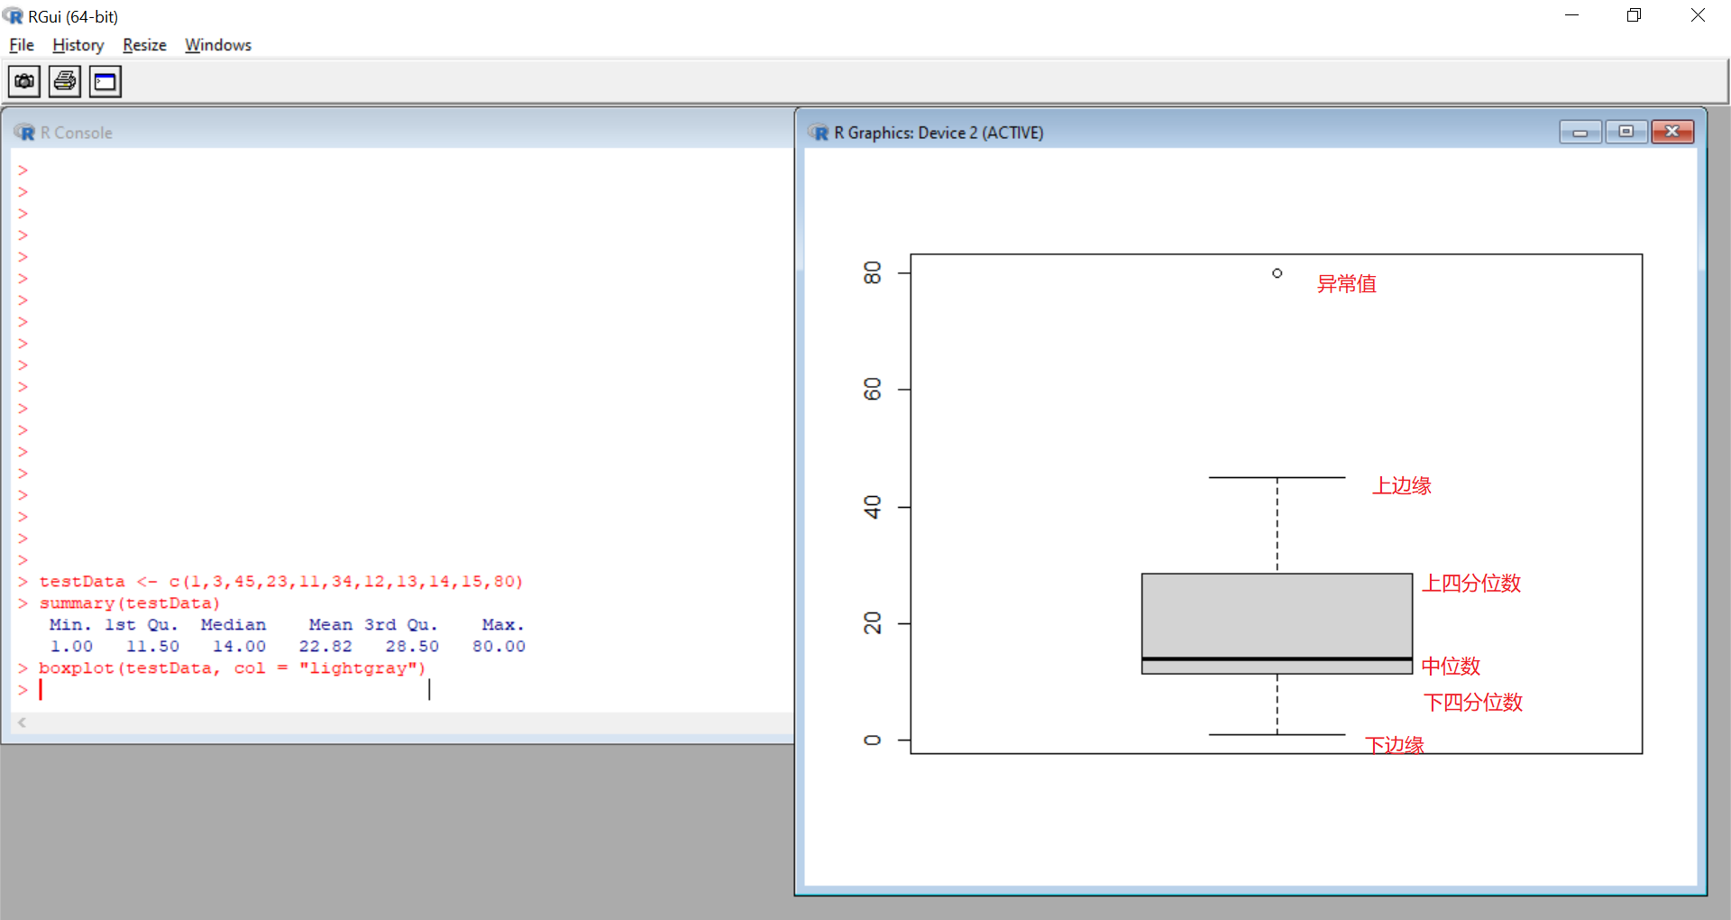Click the 中位数 label
Viewport: 1731px width, 920px height.
pyautogui.click(x=1451, y=667)
